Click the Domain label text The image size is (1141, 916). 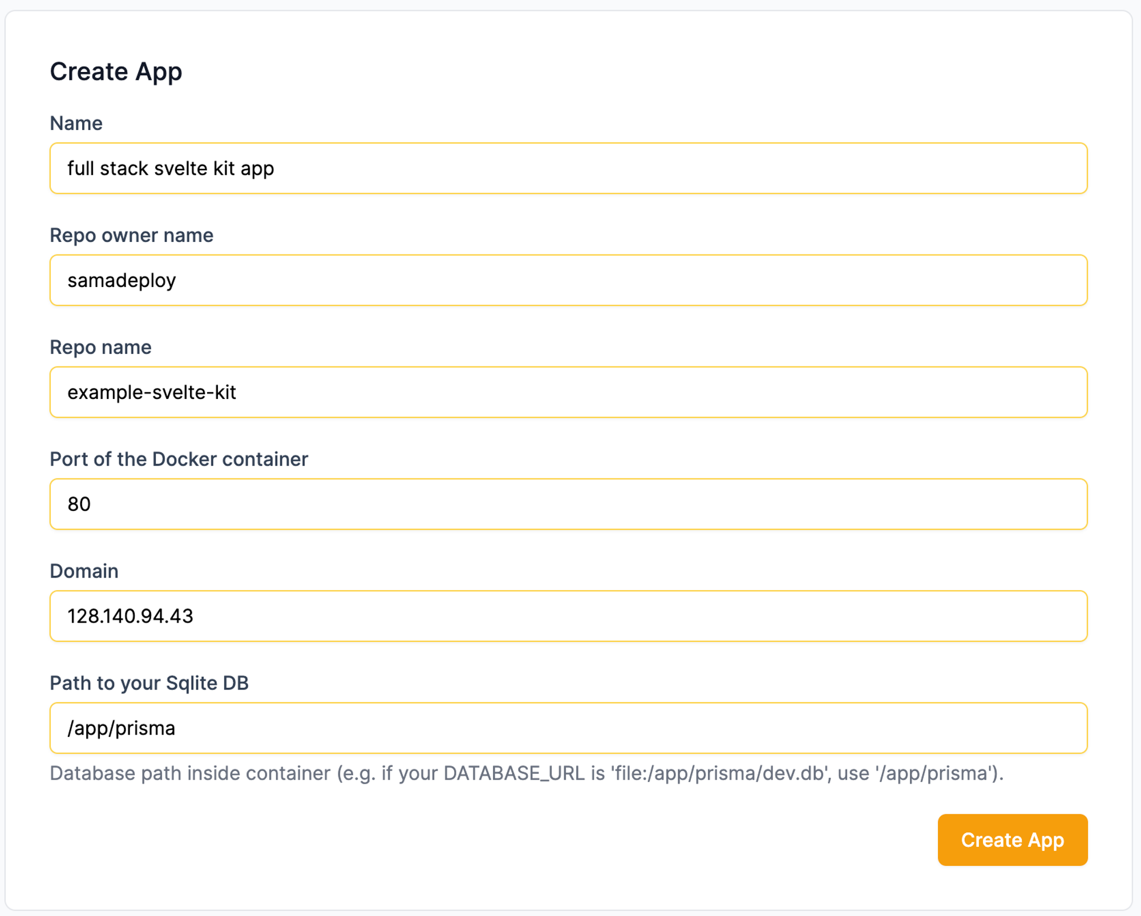pyautogui.click(x=84, y=571)
